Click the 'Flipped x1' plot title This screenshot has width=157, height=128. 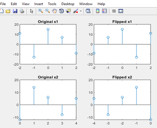[x=122, y=22]
